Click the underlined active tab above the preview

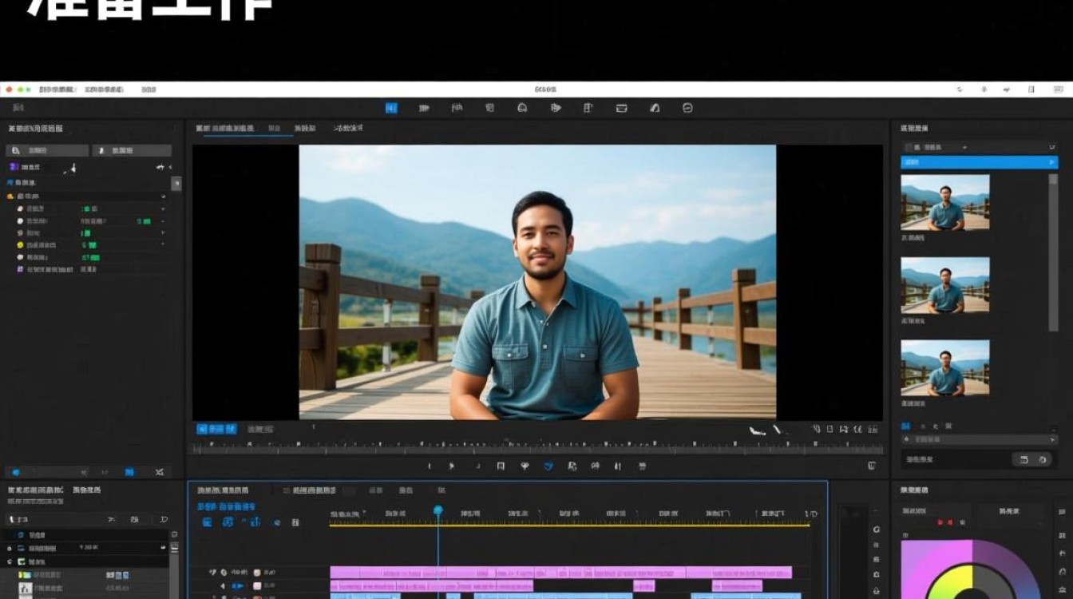225,129
